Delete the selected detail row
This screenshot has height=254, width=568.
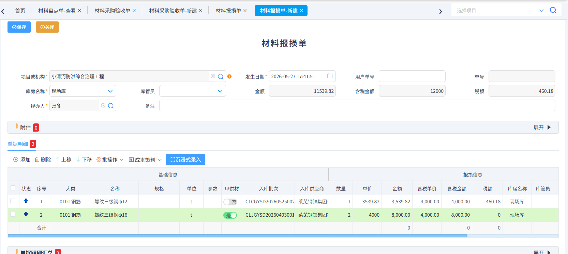coord(43,159)
